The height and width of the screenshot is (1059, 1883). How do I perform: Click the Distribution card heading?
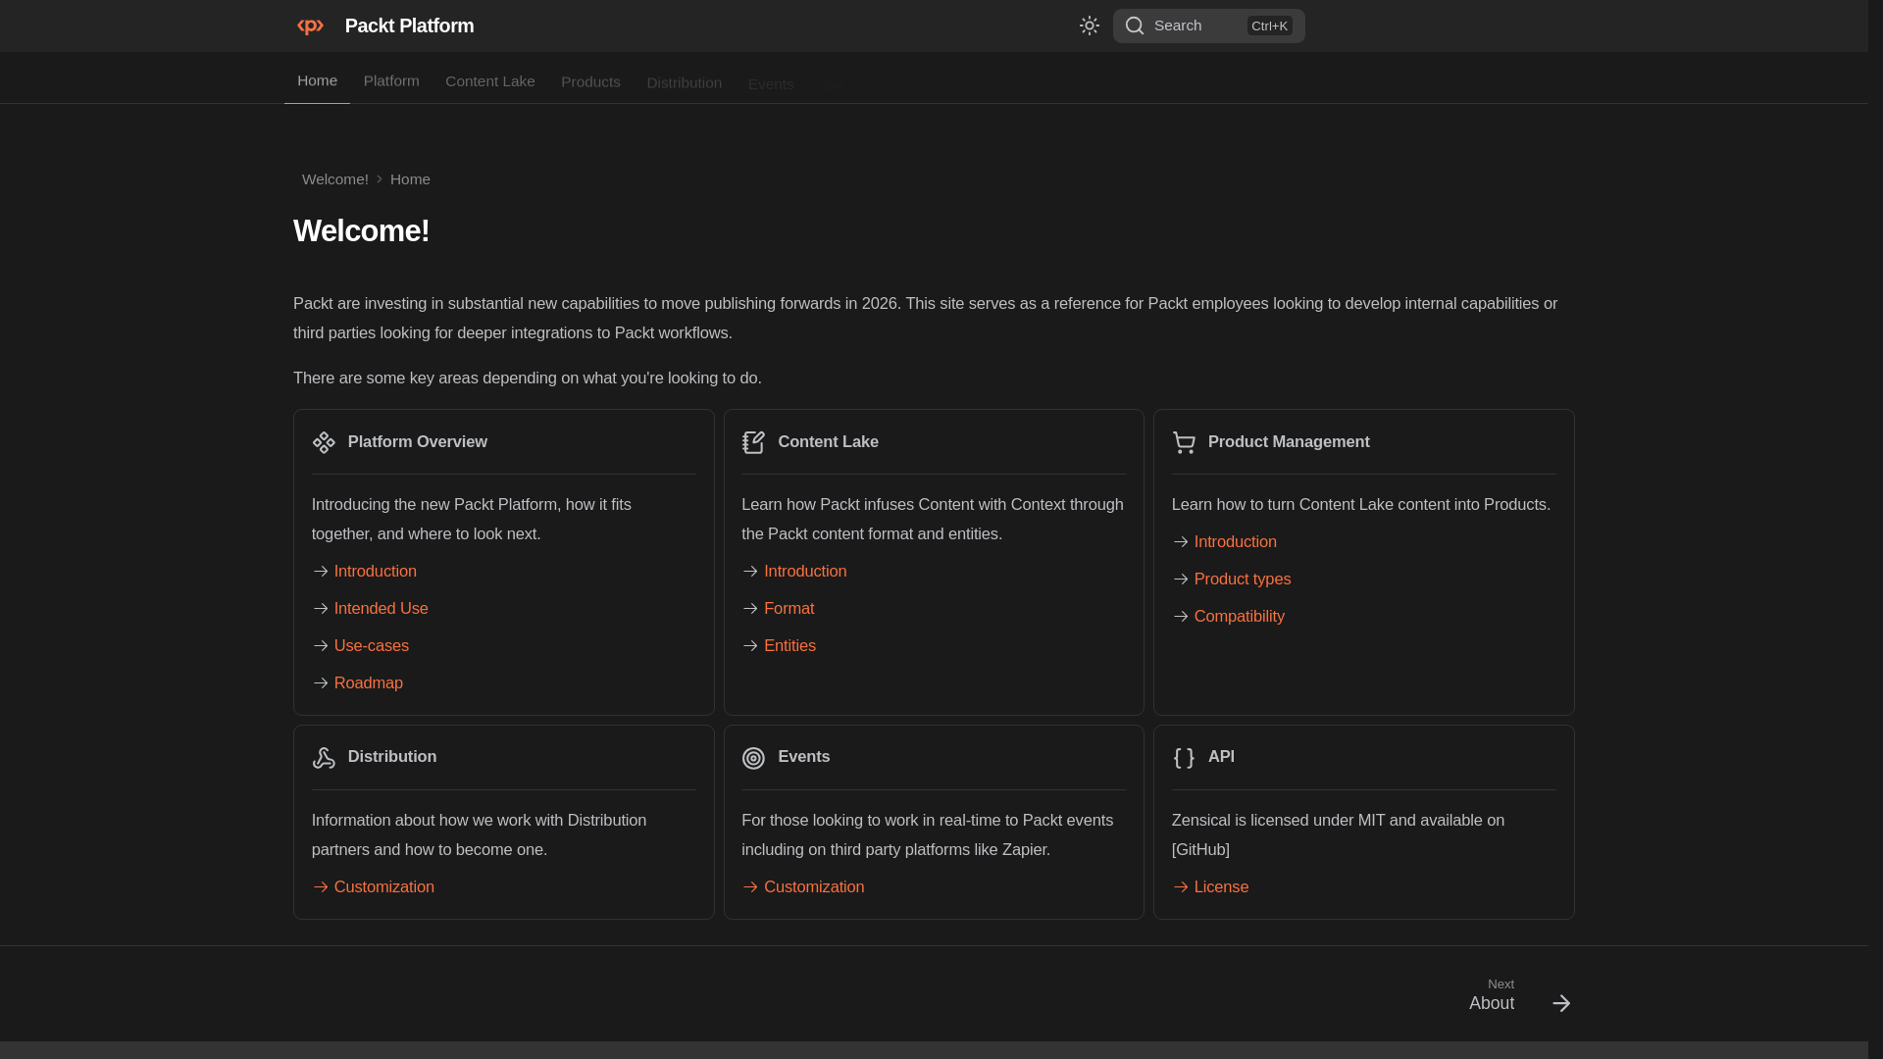coord(392,757)
